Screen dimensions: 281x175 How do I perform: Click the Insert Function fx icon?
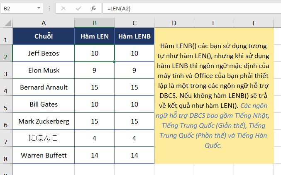pyautogui.click(x=93, y=8)
